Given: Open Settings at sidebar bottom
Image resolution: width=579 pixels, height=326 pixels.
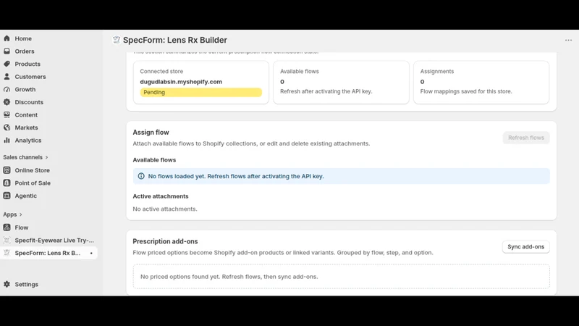Looking at the screenshot, I should 26,284.
